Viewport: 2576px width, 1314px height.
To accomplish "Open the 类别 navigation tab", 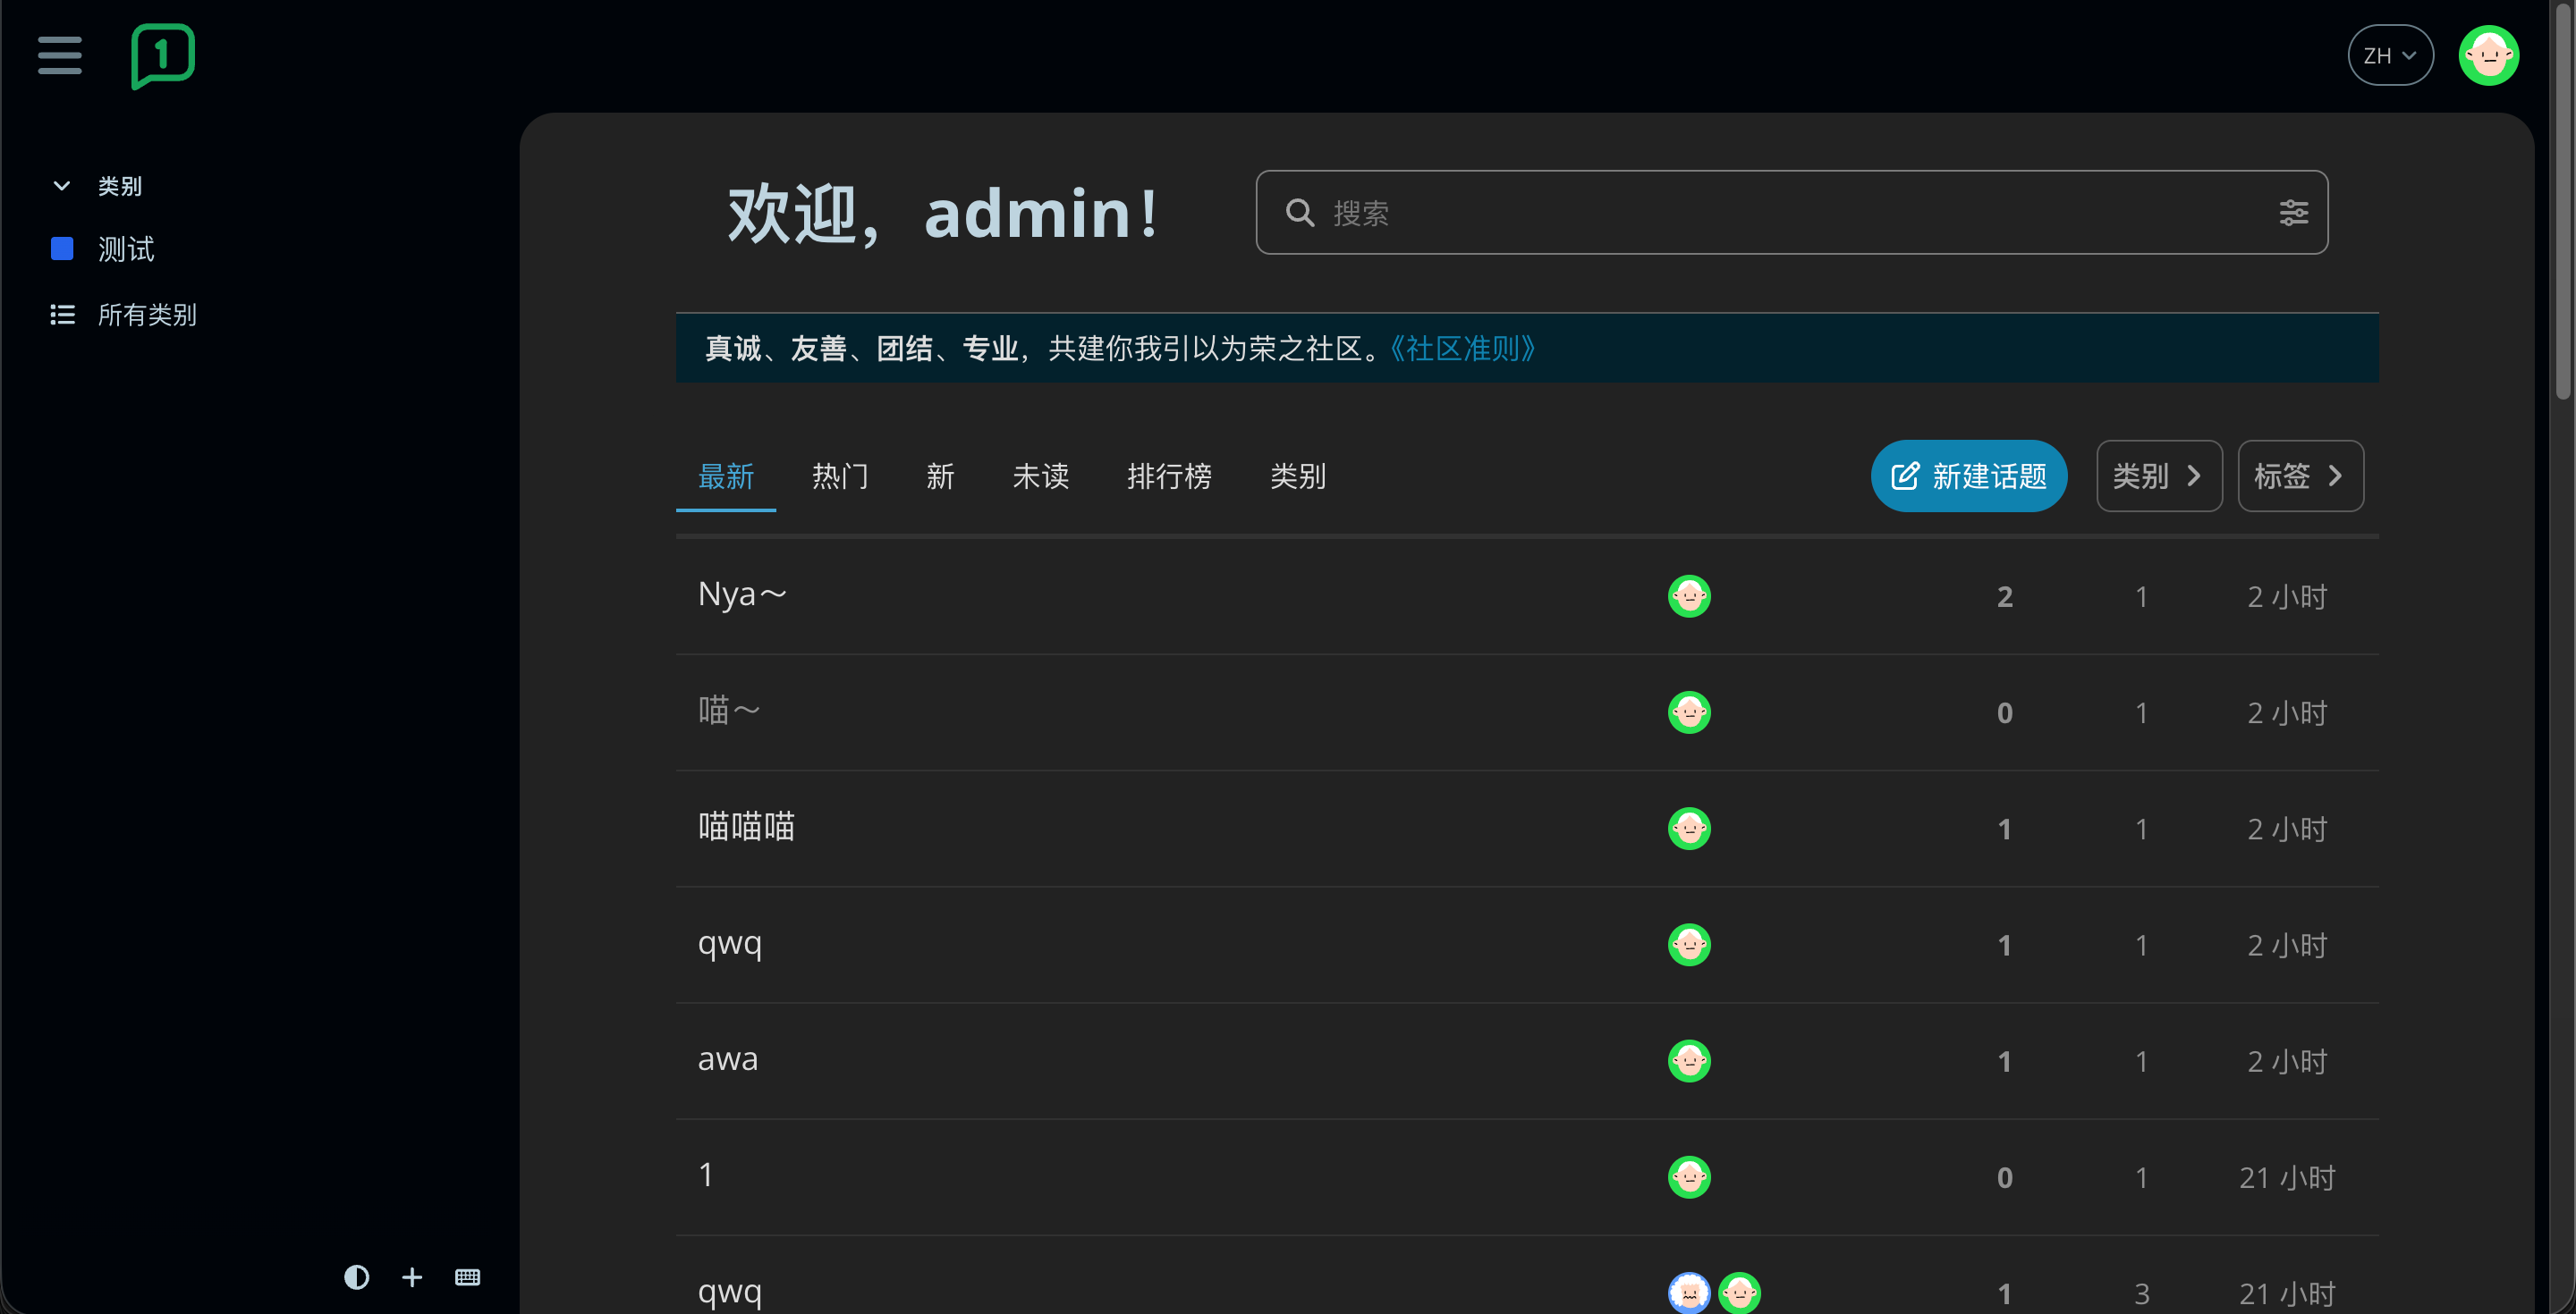I will (x=1298, y=476).
